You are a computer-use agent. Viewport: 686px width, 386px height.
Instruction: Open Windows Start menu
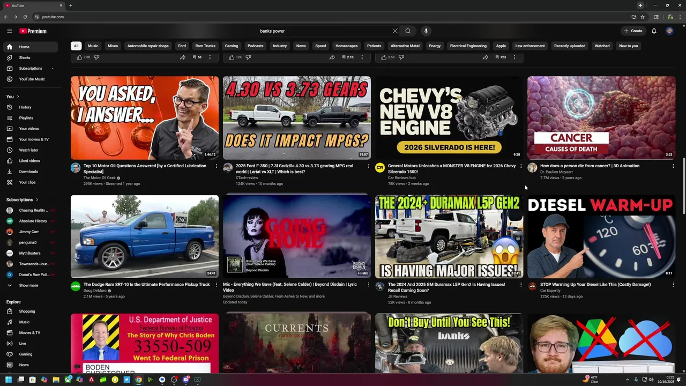(x=9, y=380)
